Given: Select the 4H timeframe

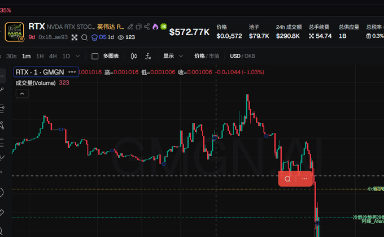Looking at the screenshot, I should [x=53, y=56].
